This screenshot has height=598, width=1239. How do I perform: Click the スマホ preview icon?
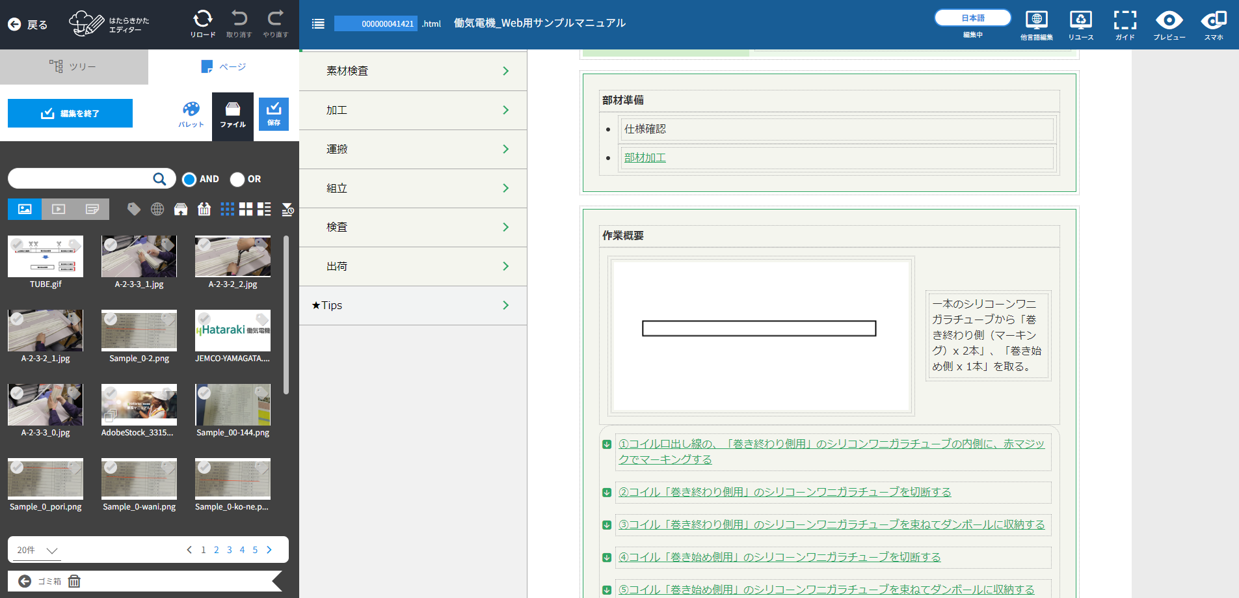click(1213, 21)
